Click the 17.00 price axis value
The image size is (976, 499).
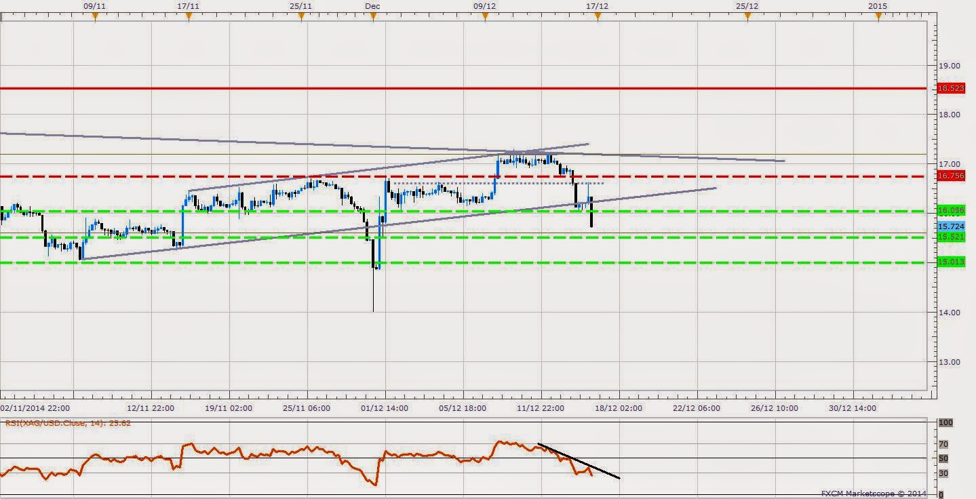949,164
